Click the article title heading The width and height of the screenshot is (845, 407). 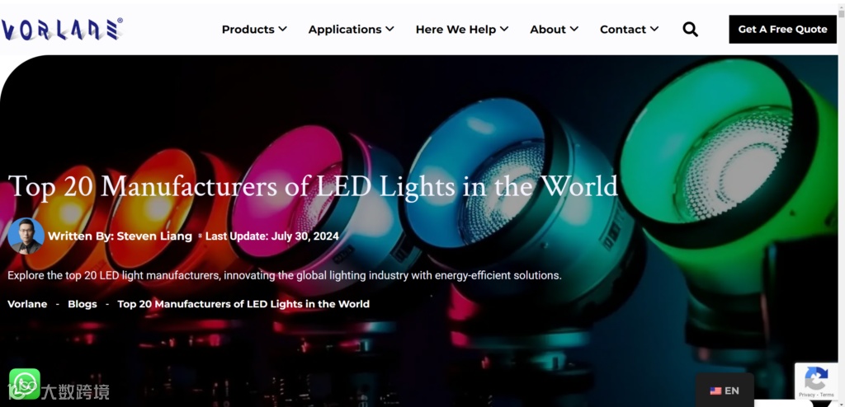click(x=313, y=186)
